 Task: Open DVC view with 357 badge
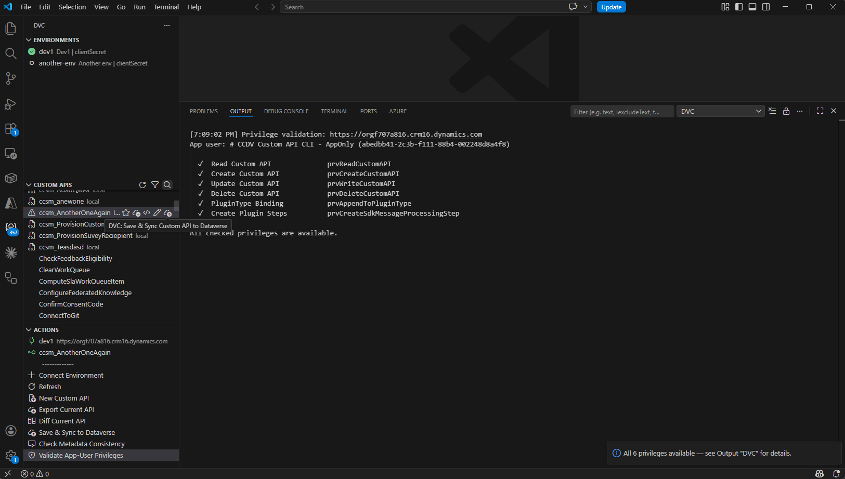[11, 229]
